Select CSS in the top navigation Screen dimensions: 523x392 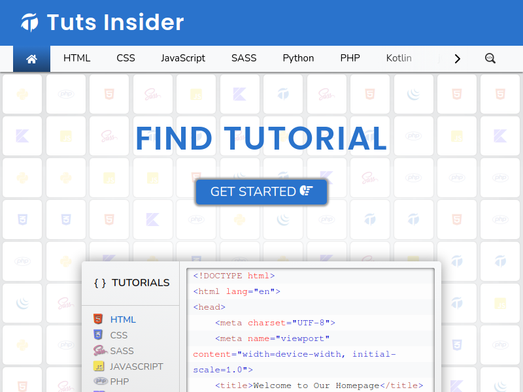(126, 58)
